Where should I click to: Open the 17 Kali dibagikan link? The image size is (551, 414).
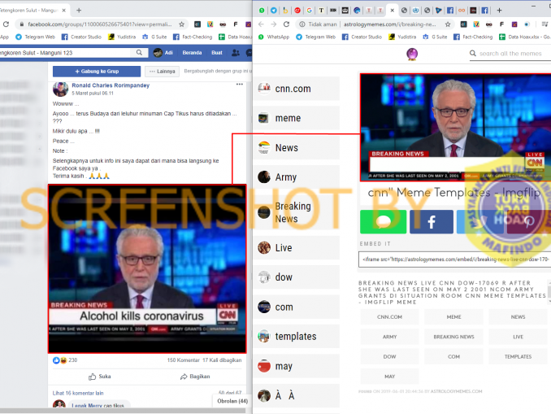pos(222,360)
